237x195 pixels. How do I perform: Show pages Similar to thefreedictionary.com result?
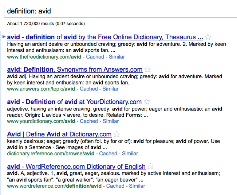click(x=117, y=57)
